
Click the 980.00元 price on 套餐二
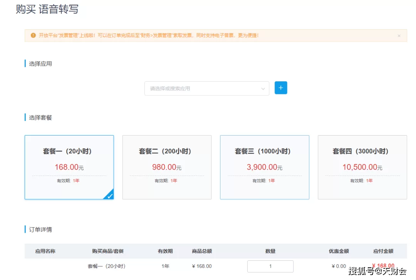pyautogui.click(x=166, y=167)
